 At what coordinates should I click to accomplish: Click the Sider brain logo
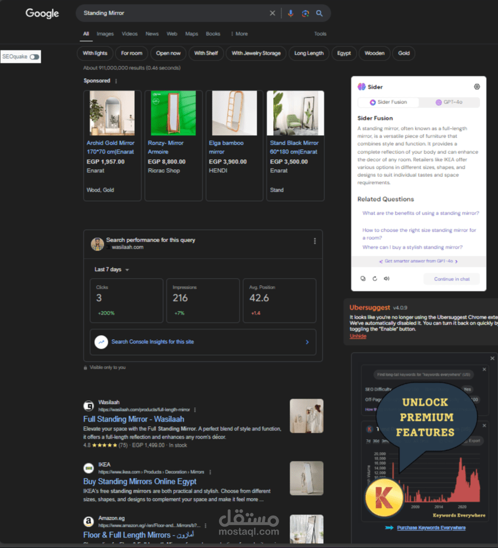(361, 86)
